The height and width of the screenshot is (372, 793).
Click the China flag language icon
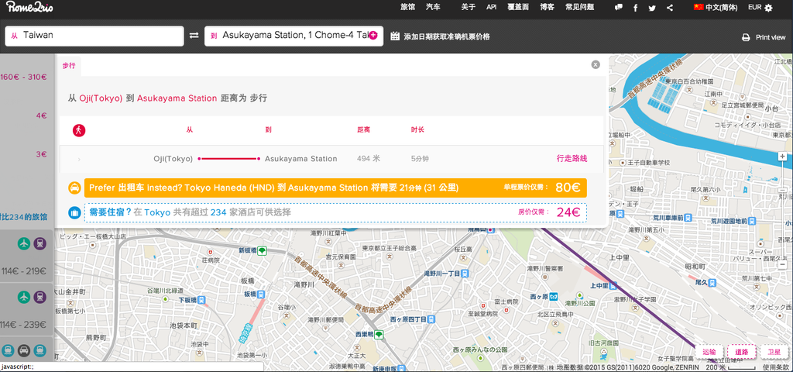[x=699, y=7]
